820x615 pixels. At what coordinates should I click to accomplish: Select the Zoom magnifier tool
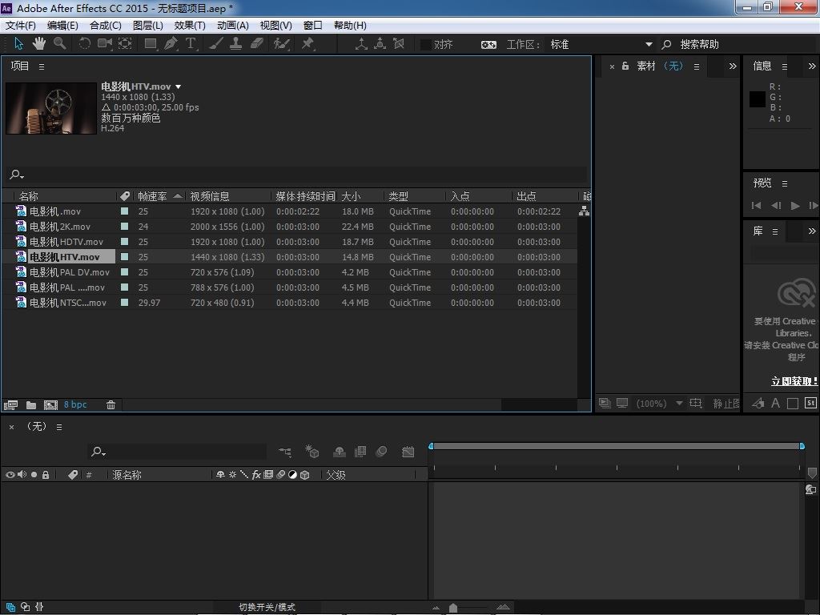click(59, 44)
